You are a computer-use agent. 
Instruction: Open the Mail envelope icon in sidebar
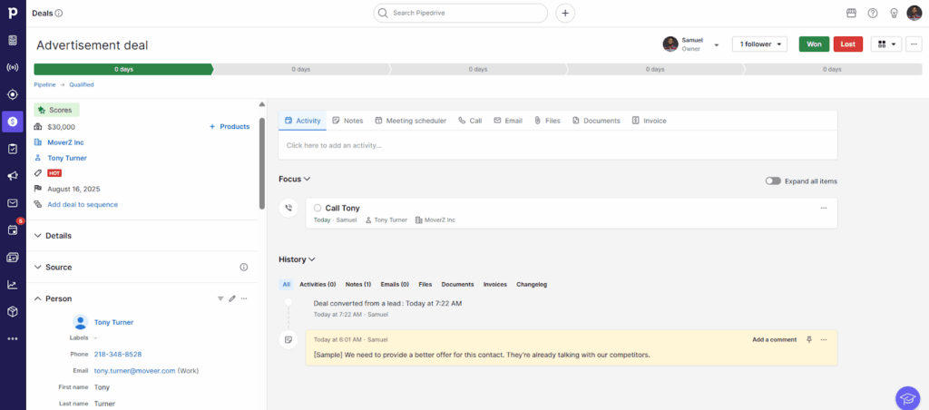coord(13,203)
